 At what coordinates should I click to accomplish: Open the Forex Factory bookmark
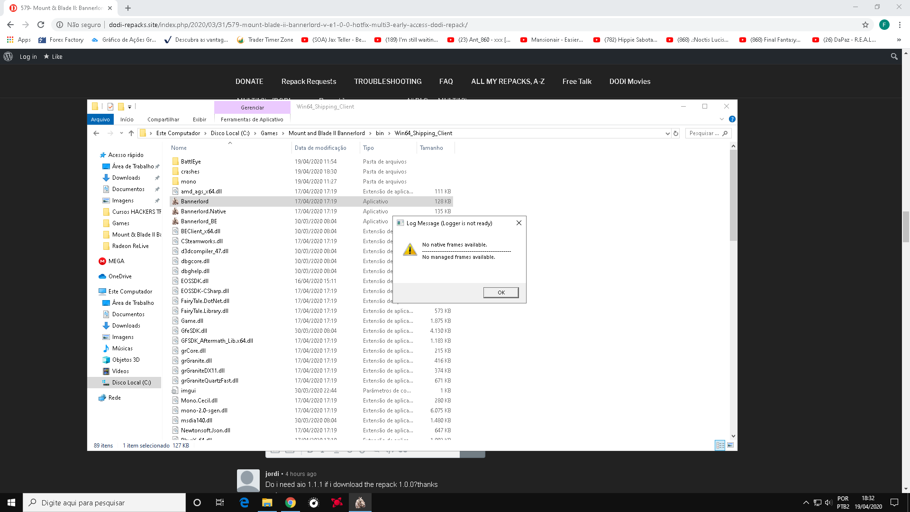(61, 40)
